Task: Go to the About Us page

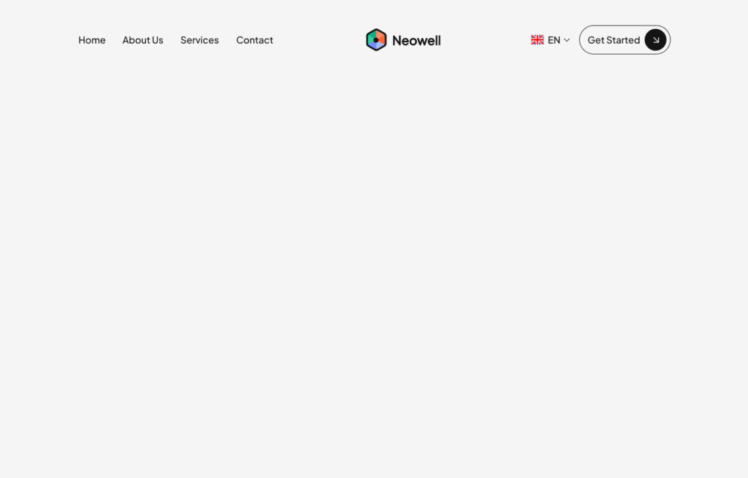Action: coord(142,40)
